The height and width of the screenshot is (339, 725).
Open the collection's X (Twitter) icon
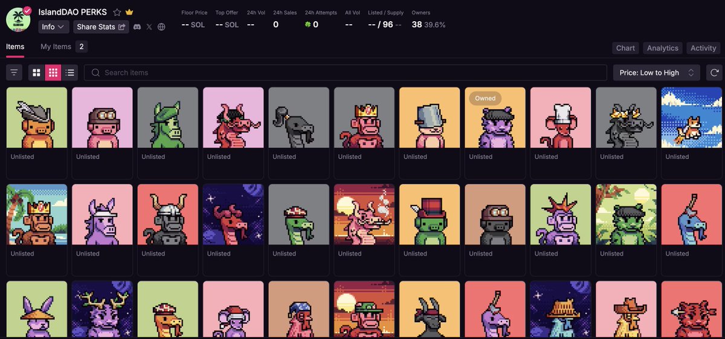[x=149, y=27]
